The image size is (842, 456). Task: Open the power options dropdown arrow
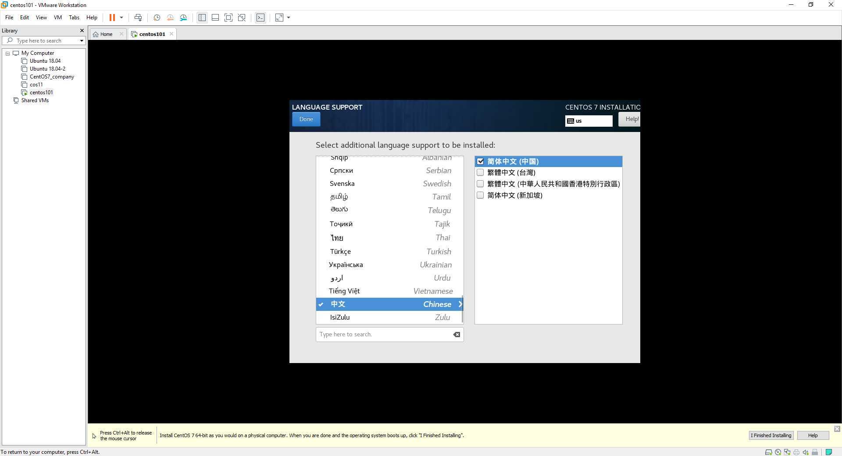(x=121, y=18)
